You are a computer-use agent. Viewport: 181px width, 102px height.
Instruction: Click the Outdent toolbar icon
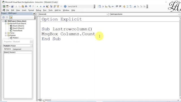(x=120, y=6)
